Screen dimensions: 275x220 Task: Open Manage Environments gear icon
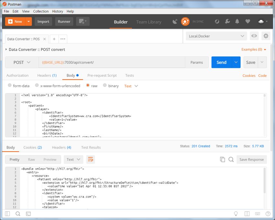pyautogui.click(x=266, y=36)
